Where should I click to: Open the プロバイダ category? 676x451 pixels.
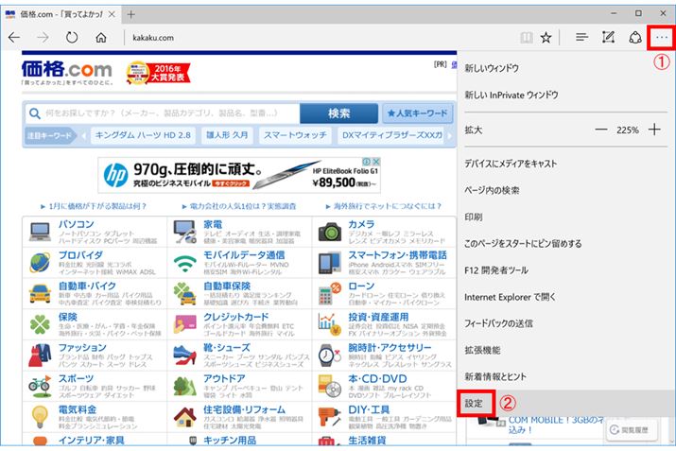pos(80,255)
